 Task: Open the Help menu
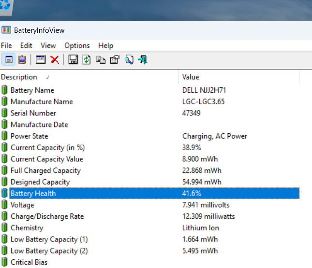click(x=105, y=45)
